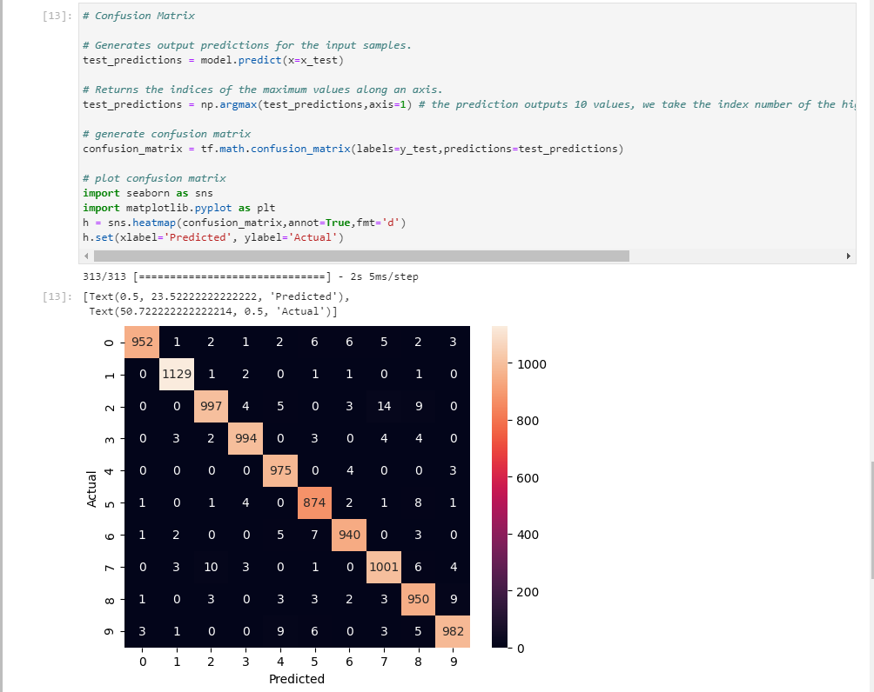Click heatmap cell showing 14
Image resolution: width=874 pixels, height=692 pixels.
[x=384, y=406]
